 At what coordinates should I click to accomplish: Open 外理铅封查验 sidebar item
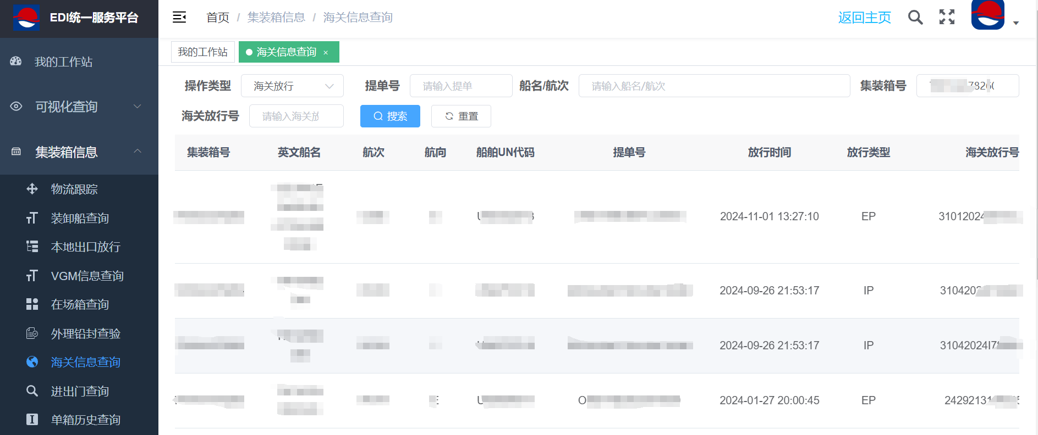tap(85, 334)
